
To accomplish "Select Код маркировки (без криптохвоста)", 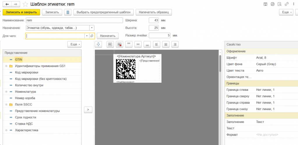I will 42,79.
